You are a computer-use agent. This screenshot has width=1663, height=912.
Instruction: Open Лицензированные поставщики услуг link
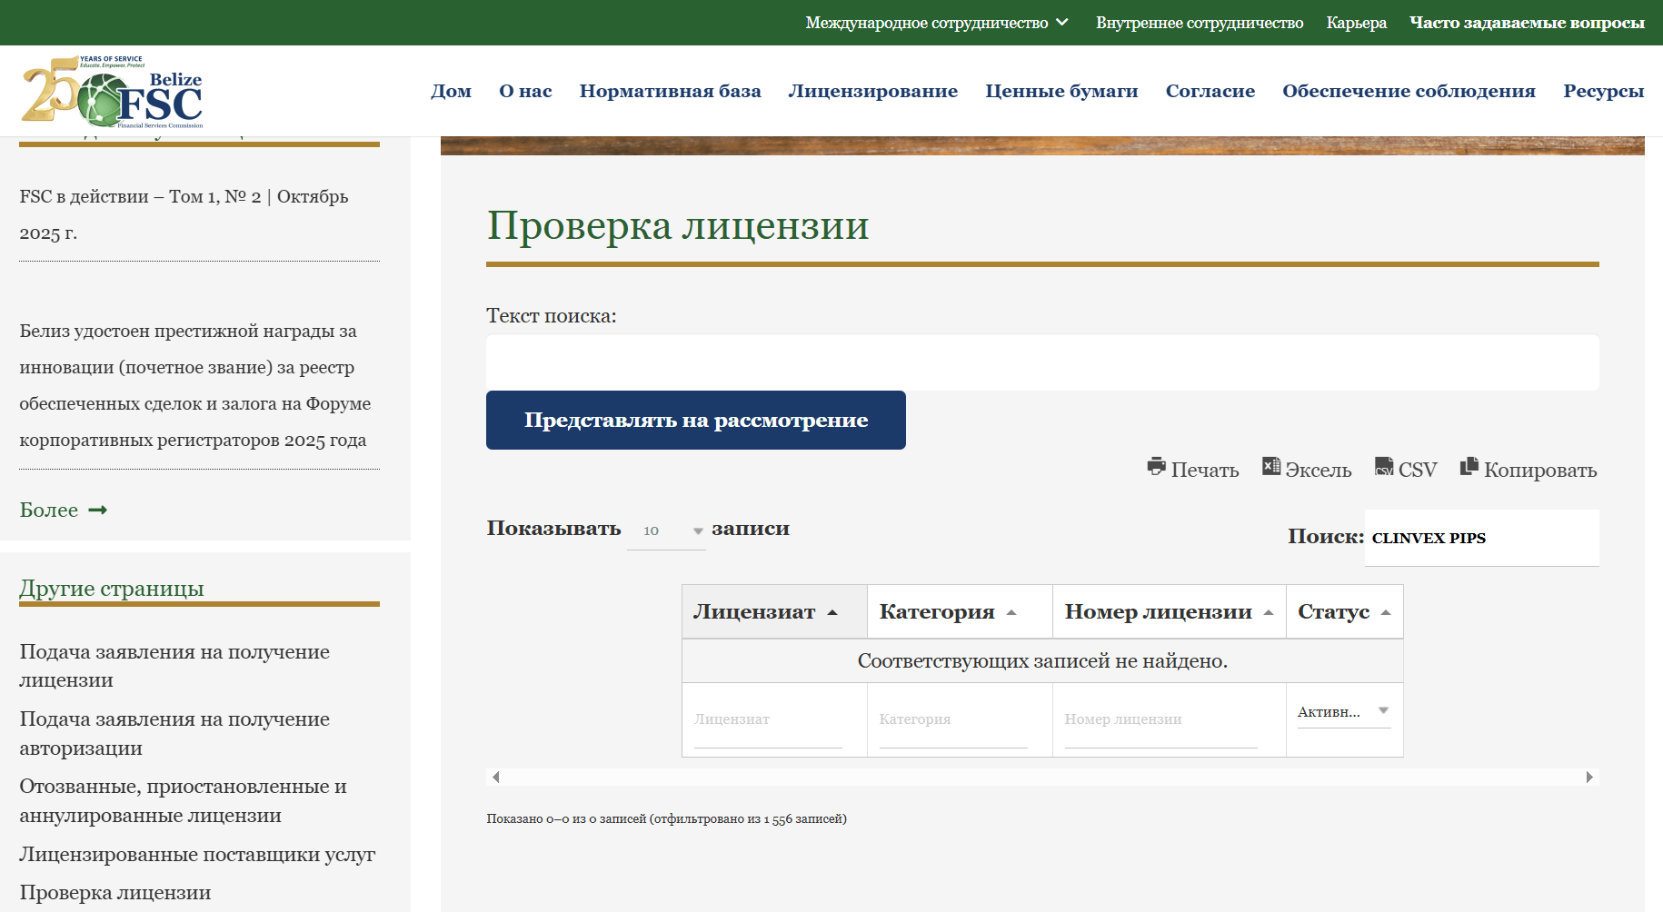197,855
